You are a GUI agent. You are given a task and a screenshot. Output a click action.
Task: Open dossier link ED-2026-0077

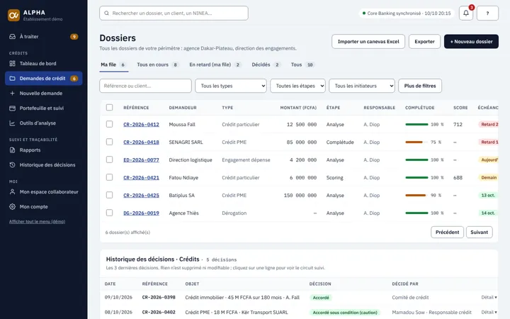141,159
